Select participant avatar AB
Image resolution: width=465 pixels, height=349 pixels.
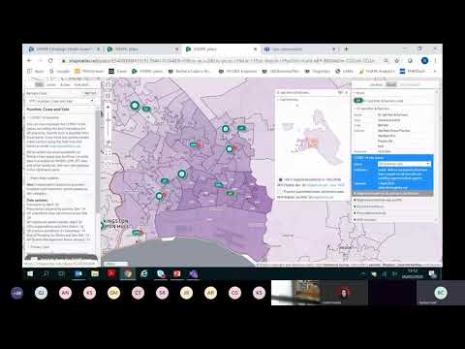pos(210,293)
